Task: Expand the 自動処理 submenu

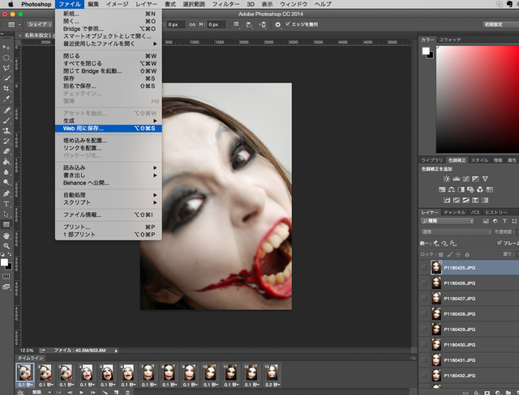Action: tap(109, 195)
